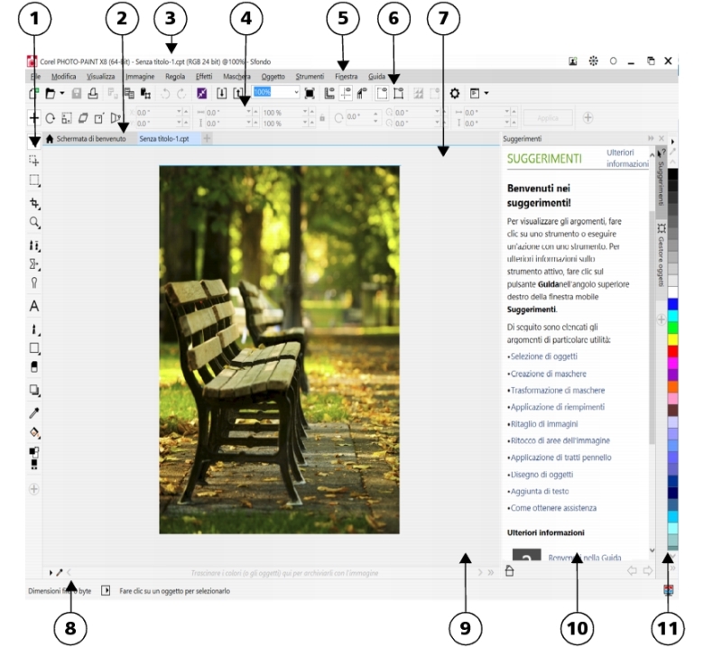Select the Zoom magnifier tool
This screenshot has height=647, width=722.
coord(34,222)
